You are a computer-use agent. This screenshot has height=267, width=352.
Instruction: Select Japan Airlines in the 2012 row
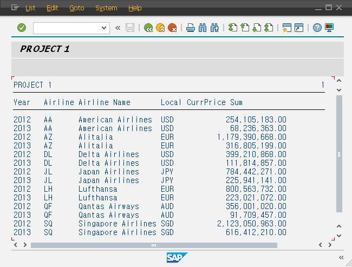[109, 172]
